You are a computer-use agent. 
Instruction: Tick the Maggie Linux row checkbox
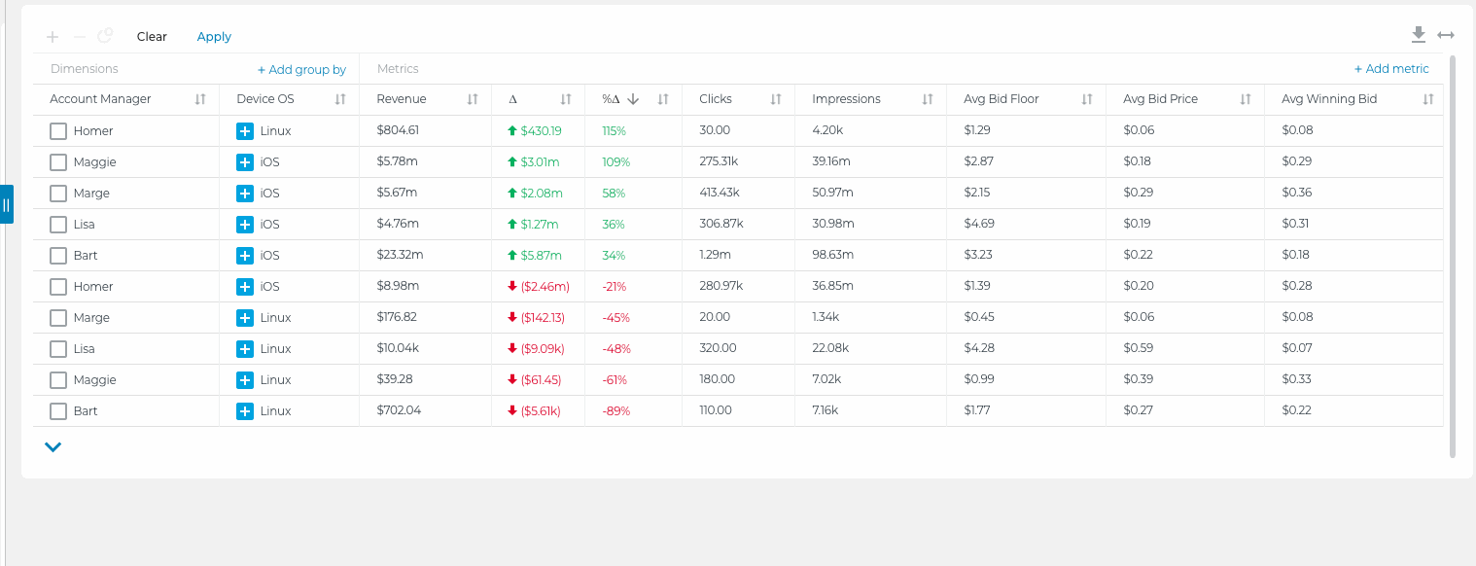[x=58, y=380]
